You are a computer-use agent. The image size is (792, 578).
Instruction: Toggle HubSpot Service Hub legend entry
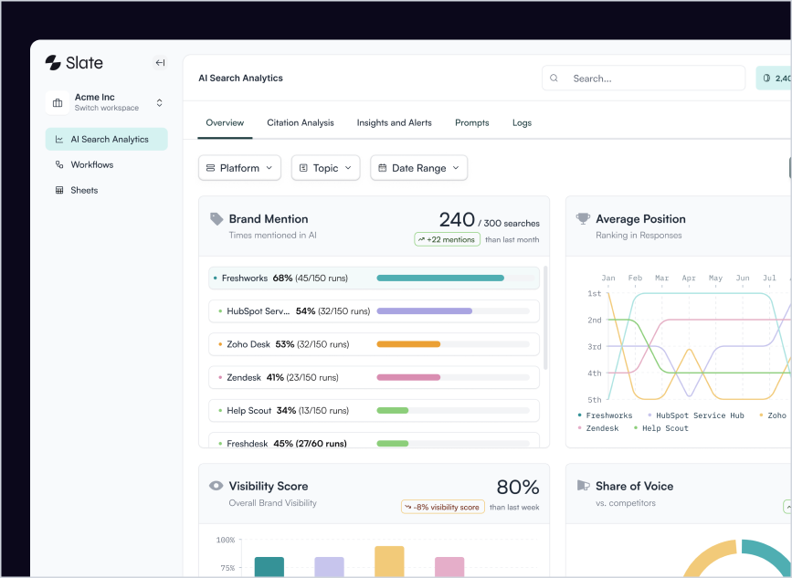(x=696, y=415)
